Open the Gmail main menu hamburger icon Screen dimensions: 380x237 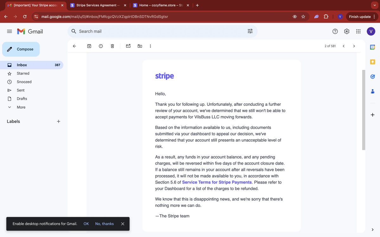(x=9, y=31)
